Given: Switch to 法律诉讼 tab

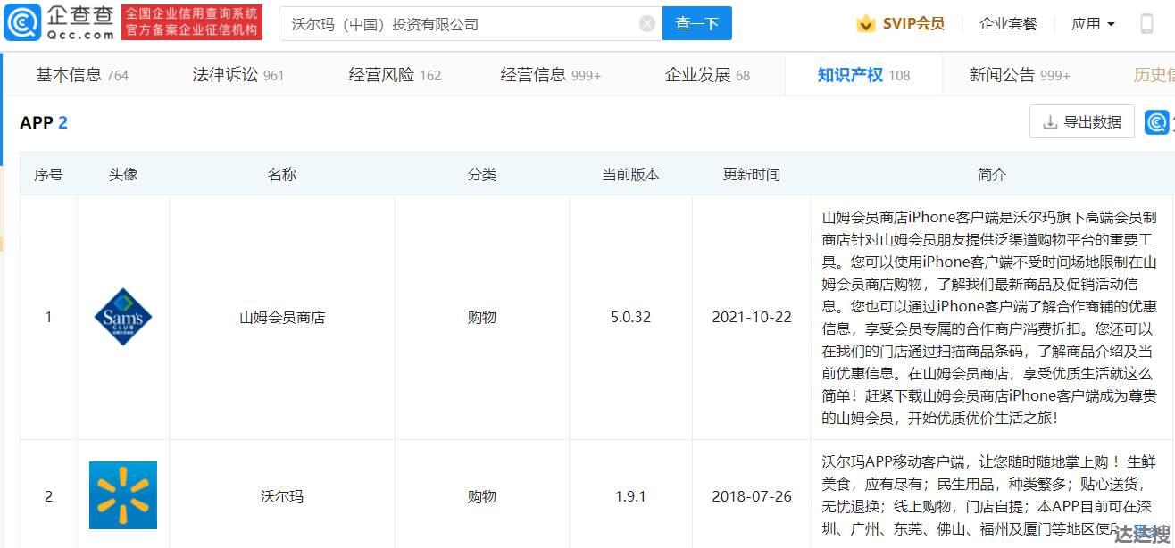Looking at the screenshot, I should tap(238, 75).
